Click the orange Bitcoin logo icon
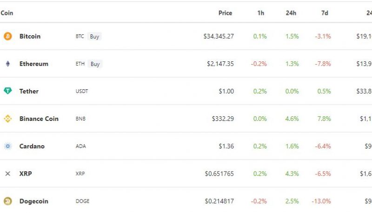 [7, 36]
